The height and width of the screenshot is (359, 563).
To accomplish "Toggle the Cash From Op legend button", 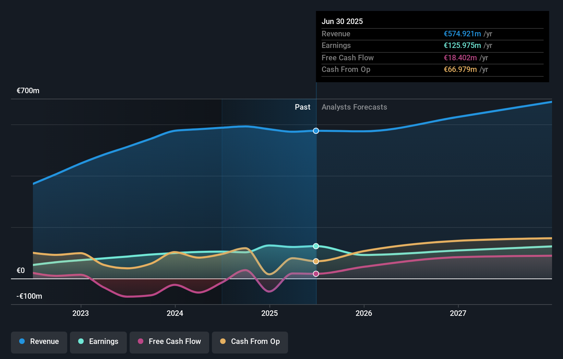I will point(250,342).
